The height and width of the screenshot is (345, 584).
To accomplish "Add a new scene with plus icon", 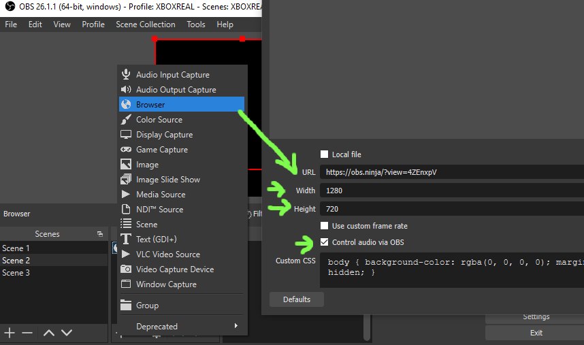I will [x=10, y=333].
